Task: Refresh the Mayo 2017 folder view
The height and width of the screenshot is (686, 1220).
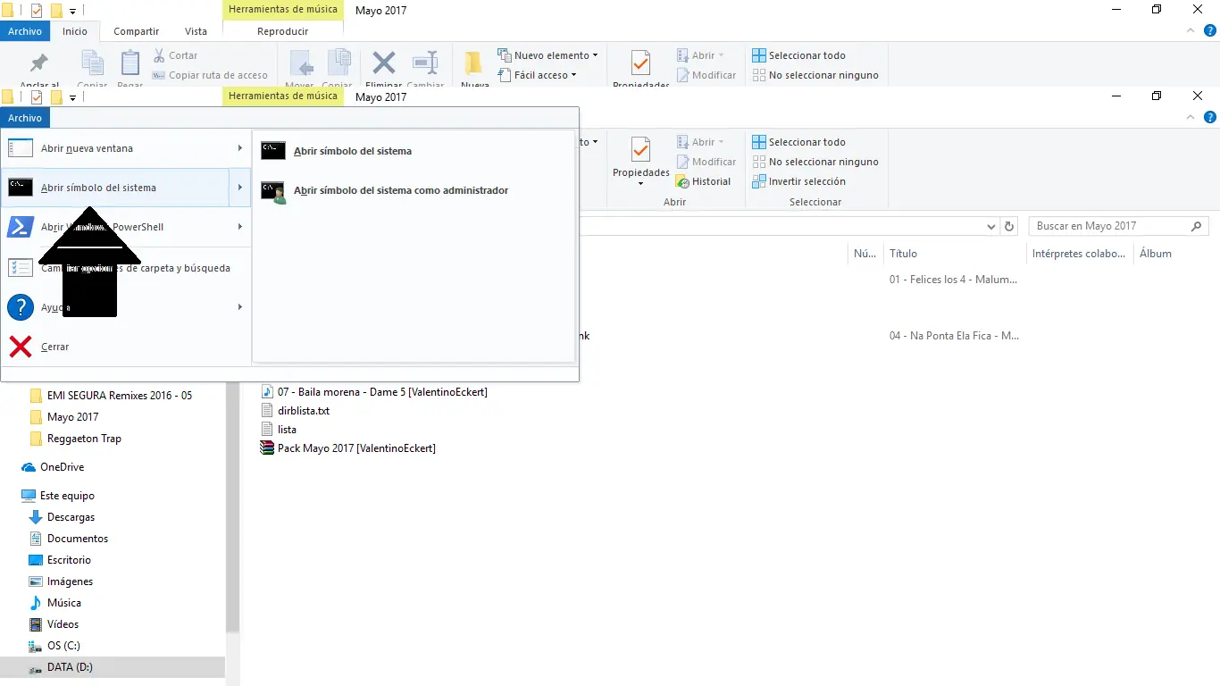Action: pyautogui.click(x=1009, y=226)
